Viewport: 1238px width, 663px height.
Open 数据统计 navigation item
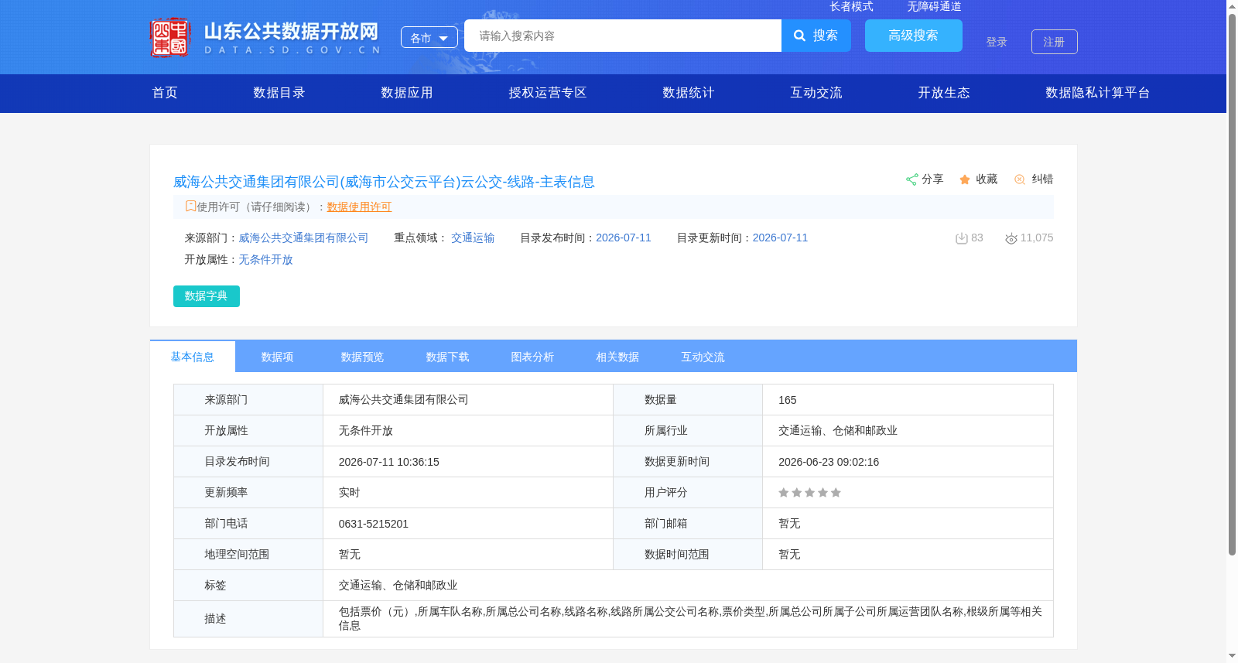(689, 93)
